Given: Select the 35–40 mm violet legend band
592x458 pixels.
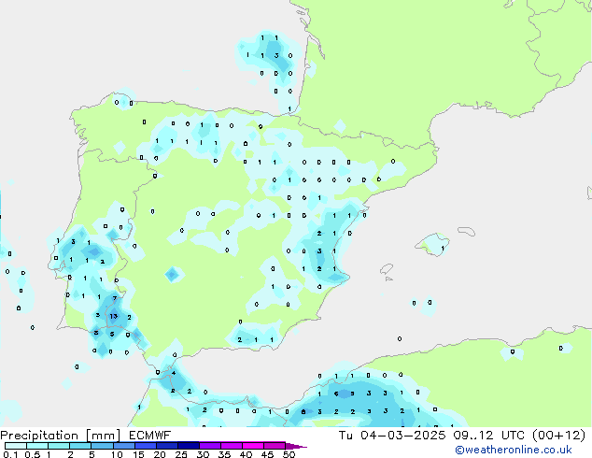Looking at the screenshot, I should click(231, 446).
